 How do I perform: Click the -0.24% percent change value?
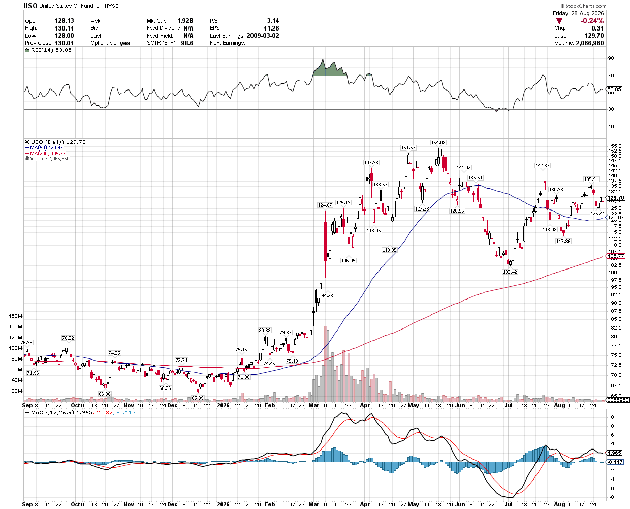tap(592, 21)
